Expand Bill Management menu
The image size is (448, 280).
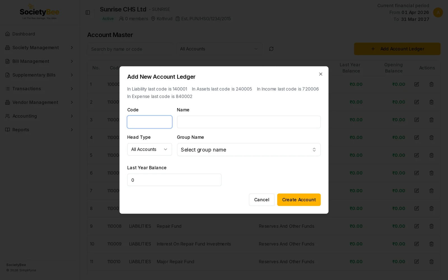point(39,61)
